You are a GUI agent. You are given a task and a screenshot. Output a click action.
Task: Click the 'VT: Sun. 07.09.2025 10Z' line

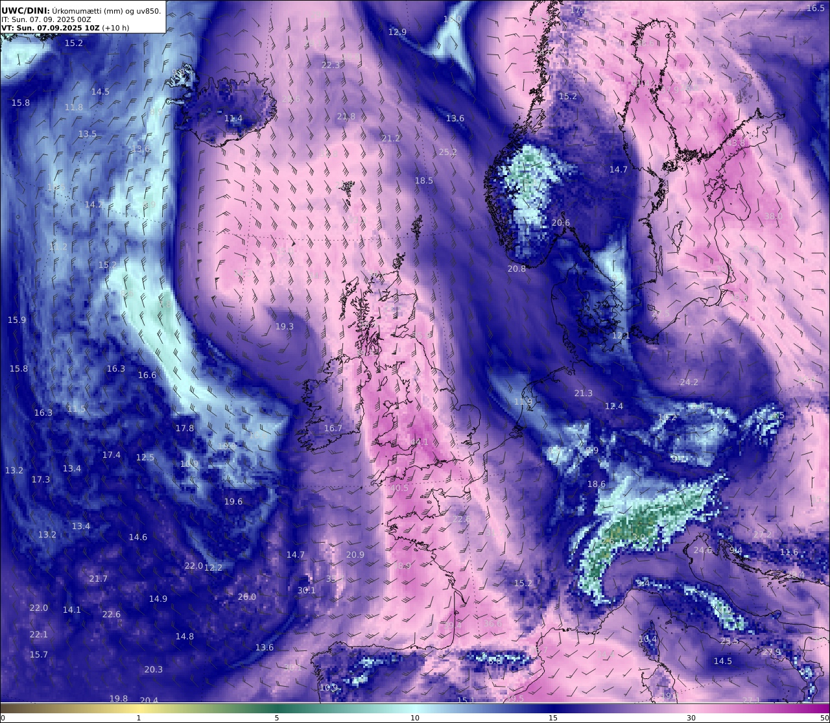pyautogui.click(x=49, y=28)
